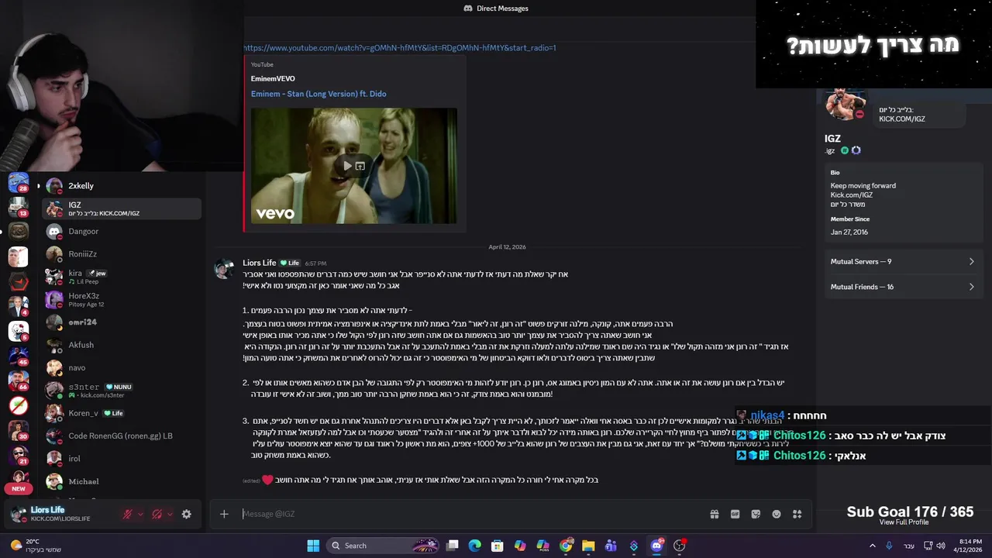Open Eminem - Stan (Long Version) title link

point(319,94)
